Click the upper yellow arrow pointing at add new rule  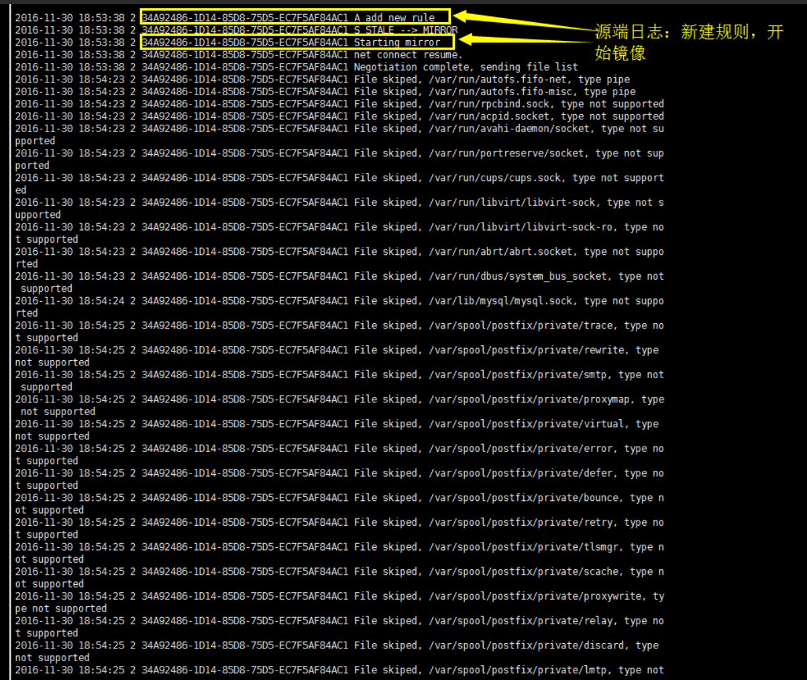(x=523, y=20)
